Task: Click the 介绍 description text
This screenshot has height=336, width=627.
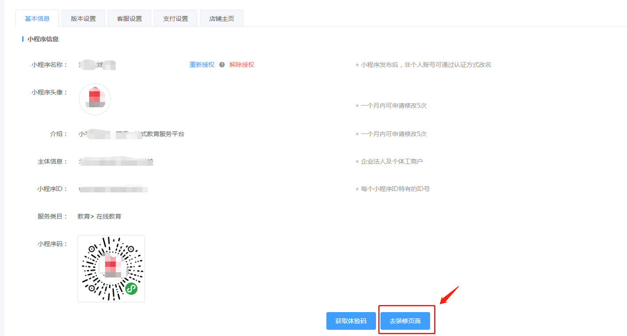Action: (x=131, y=134)
